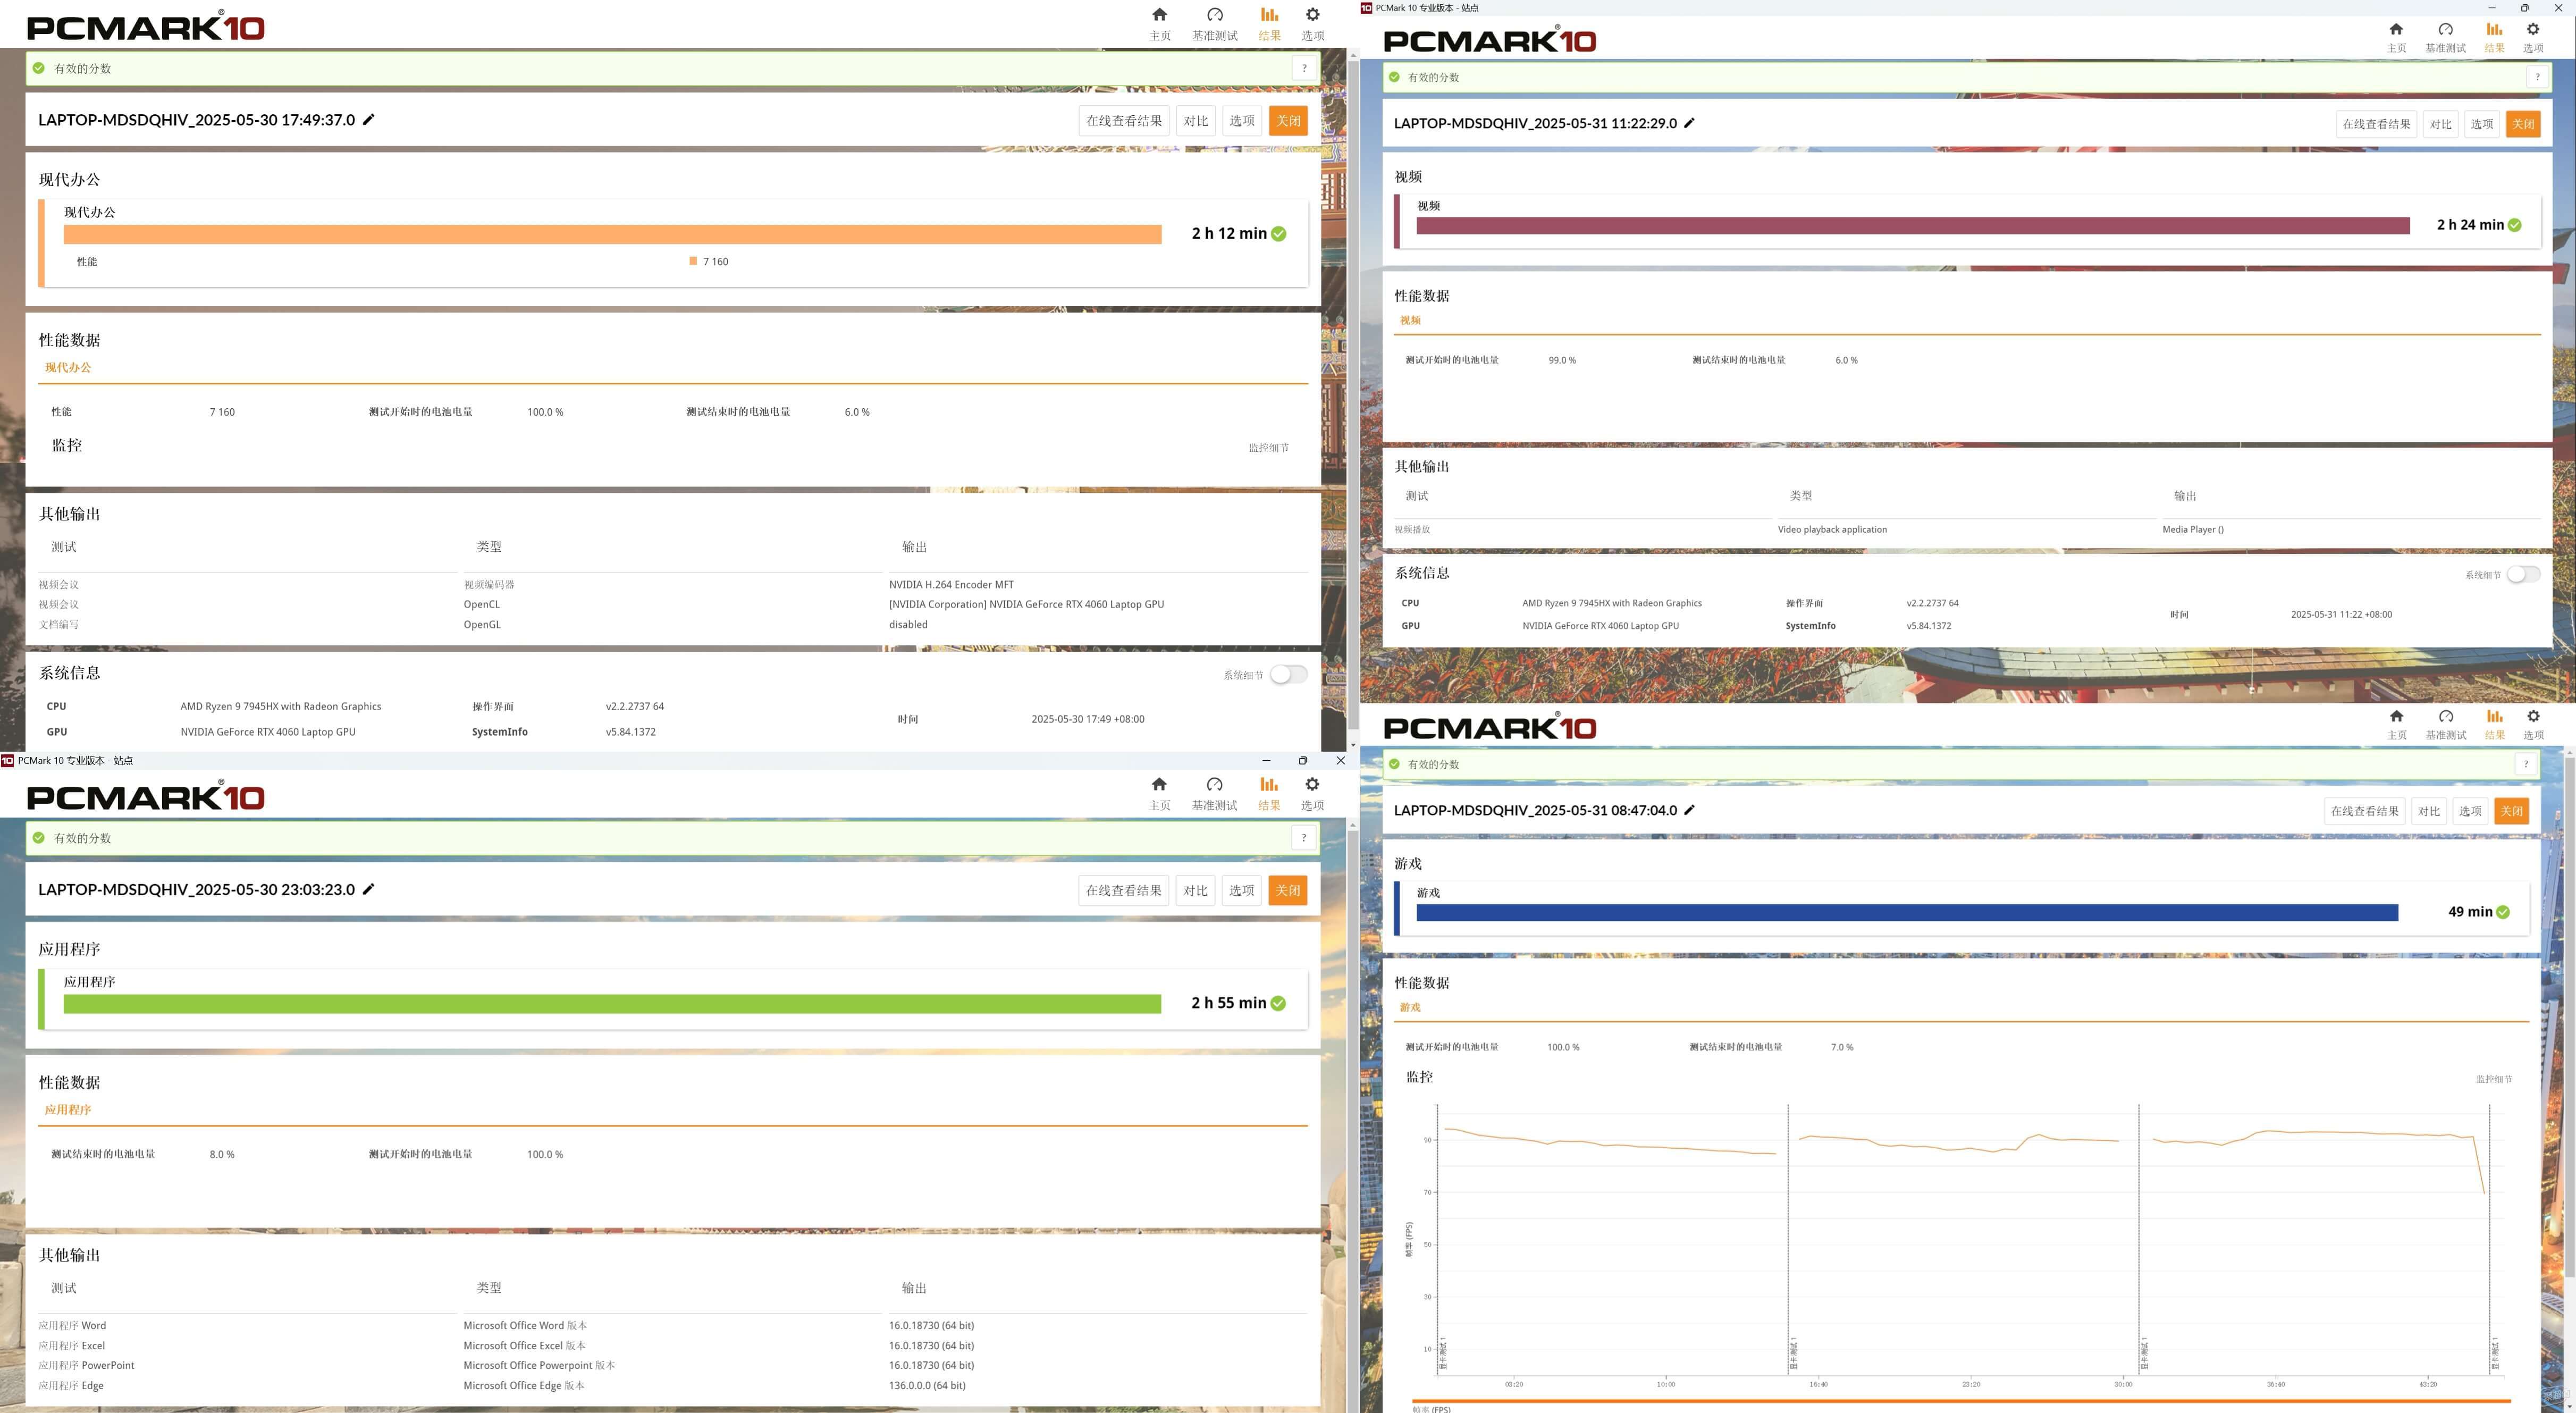
Task: Select 结果 icon in the 应用程序 result window
Action: coord(1269,794)
